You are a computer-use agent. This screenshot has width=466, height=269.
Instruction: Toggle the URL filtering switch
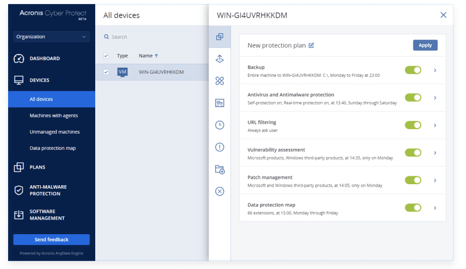pyautogui.click(x=413, y=125)
